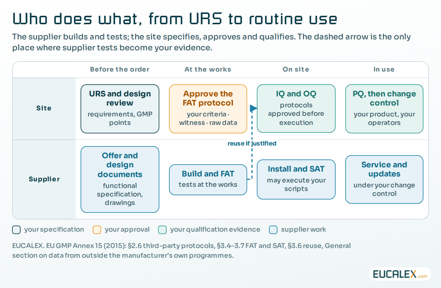The image size is (441, 288).
Task: Click the 'your qualification evidence' legend label
Action: pos(215,229)
